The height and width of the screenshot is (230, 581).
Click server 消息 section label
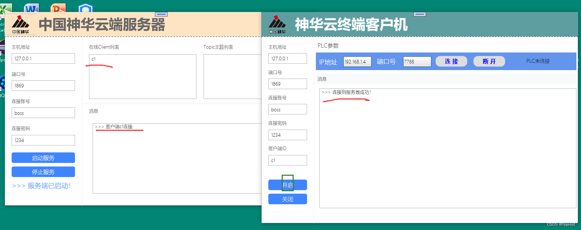tap(94, 111)
